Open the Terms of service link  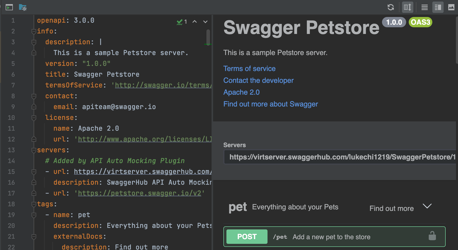coord(249,69)
